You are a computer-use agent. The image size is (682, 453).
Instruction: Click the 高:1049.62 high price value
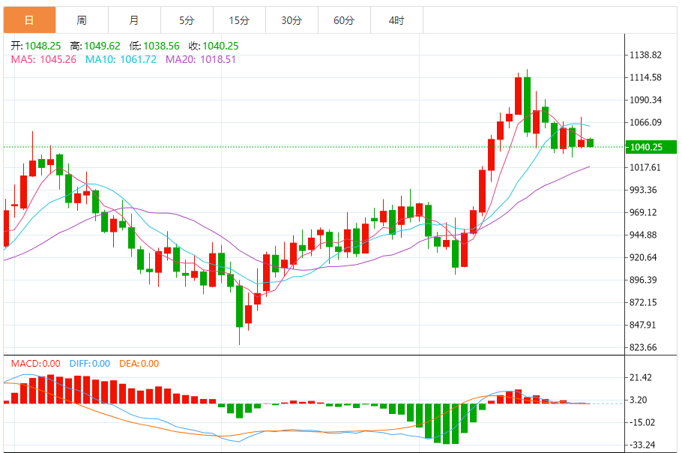(x=95, y=46)
